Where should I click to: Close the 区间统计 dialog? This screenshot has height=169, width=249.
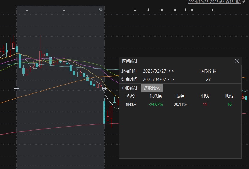237,61
